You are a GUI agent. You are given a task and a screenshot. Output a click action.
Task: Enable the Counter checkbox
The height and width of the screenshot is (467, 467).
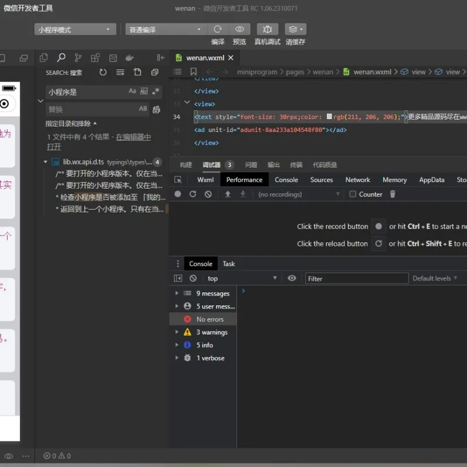(x=353, y=194)
